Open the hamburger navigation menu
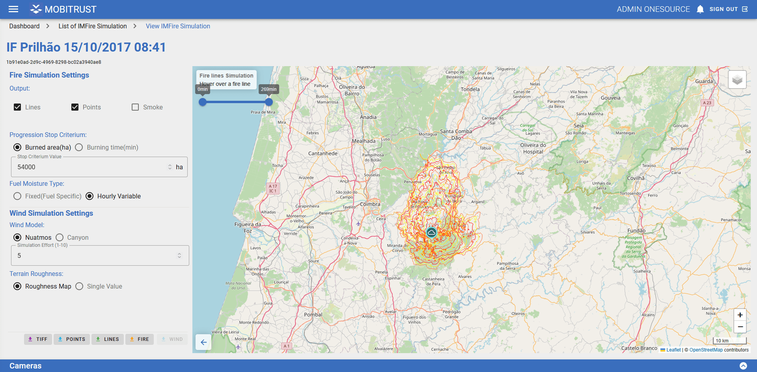Image resolution: width=757 pixels, height=372 pixels. (13, 9)
